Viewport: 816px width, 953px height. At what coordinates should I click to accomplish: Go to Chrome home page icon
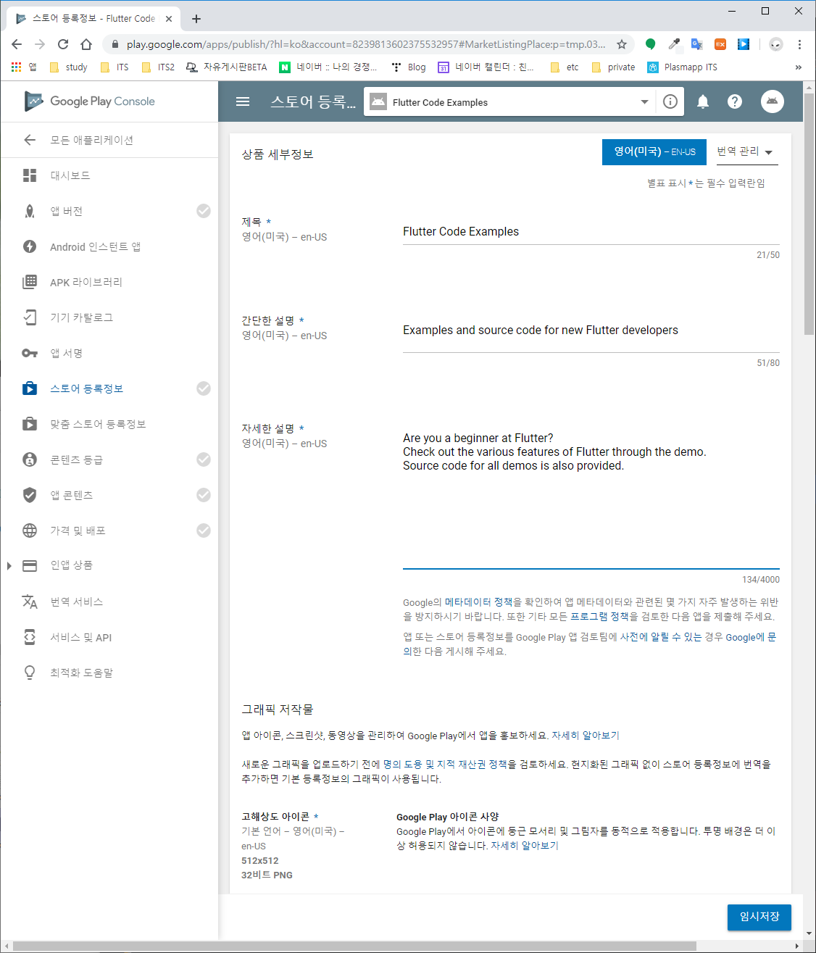pyautogui.click(x=86, y=44)
